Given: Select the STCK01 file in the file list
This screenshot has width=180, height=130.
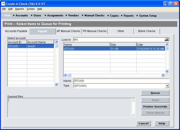Looking at the screenshot, I should [87, 49].
